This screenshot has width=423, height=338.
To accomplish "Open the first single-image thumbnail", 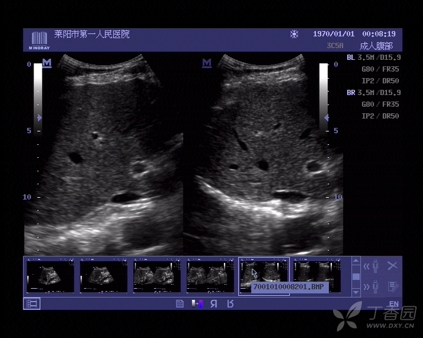I will [x=50, y=276].
